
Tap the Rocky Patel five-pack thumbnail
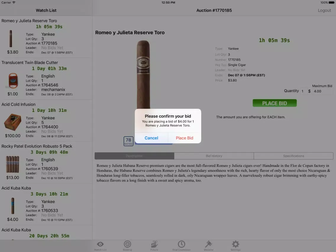[12, 164]
